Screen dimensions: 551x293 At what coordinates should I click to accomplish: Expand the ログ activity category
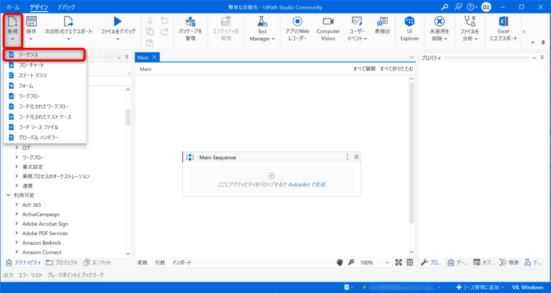pos(17,148)
